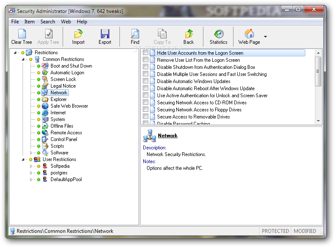
Task: Click the tweak list scroll down arrow
Action: 318,121
